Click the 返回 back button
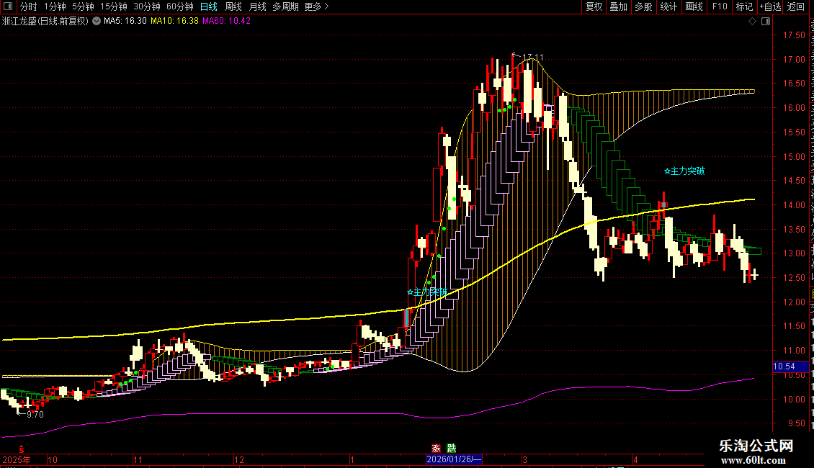The height and width of the screenshot is (468, 814). [796, 6]
